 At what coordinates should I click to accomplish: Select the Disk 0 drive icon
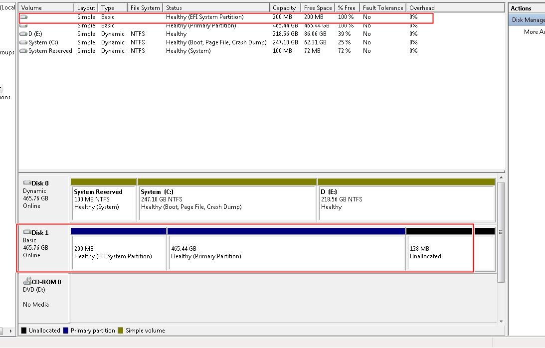26,183
